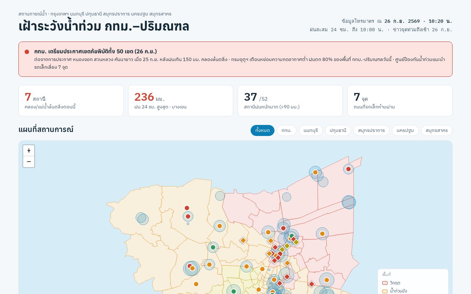Click the วิกฤต legend color swatch
Viewport: 471px width, 294px height.
pyautogui.click(x=385, y=283)
